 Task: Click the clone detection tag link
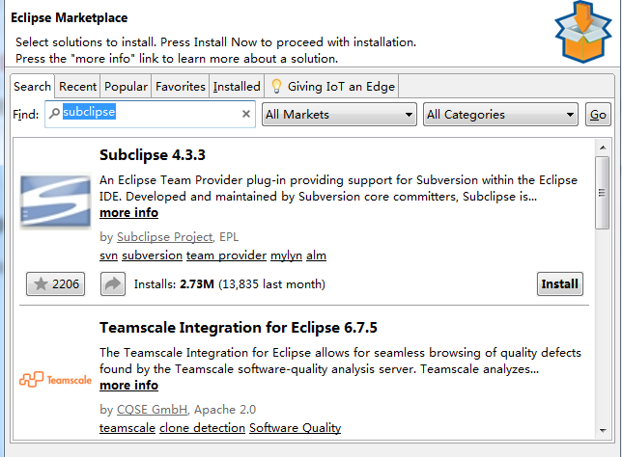[202, 428]
